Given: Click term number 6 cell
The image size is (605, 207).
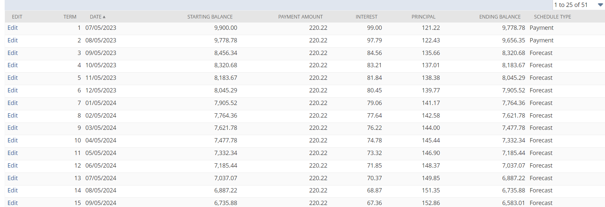Looking at the screenshot, I should point(79,90).
